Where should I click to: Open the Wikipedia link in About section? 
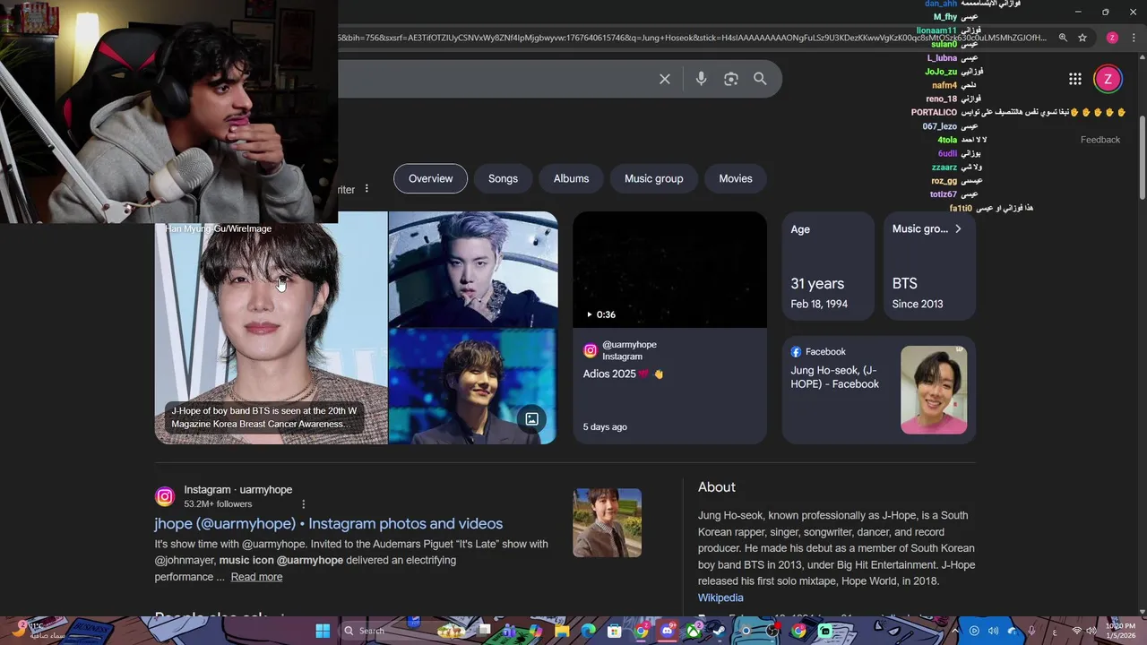pos(720,598)
